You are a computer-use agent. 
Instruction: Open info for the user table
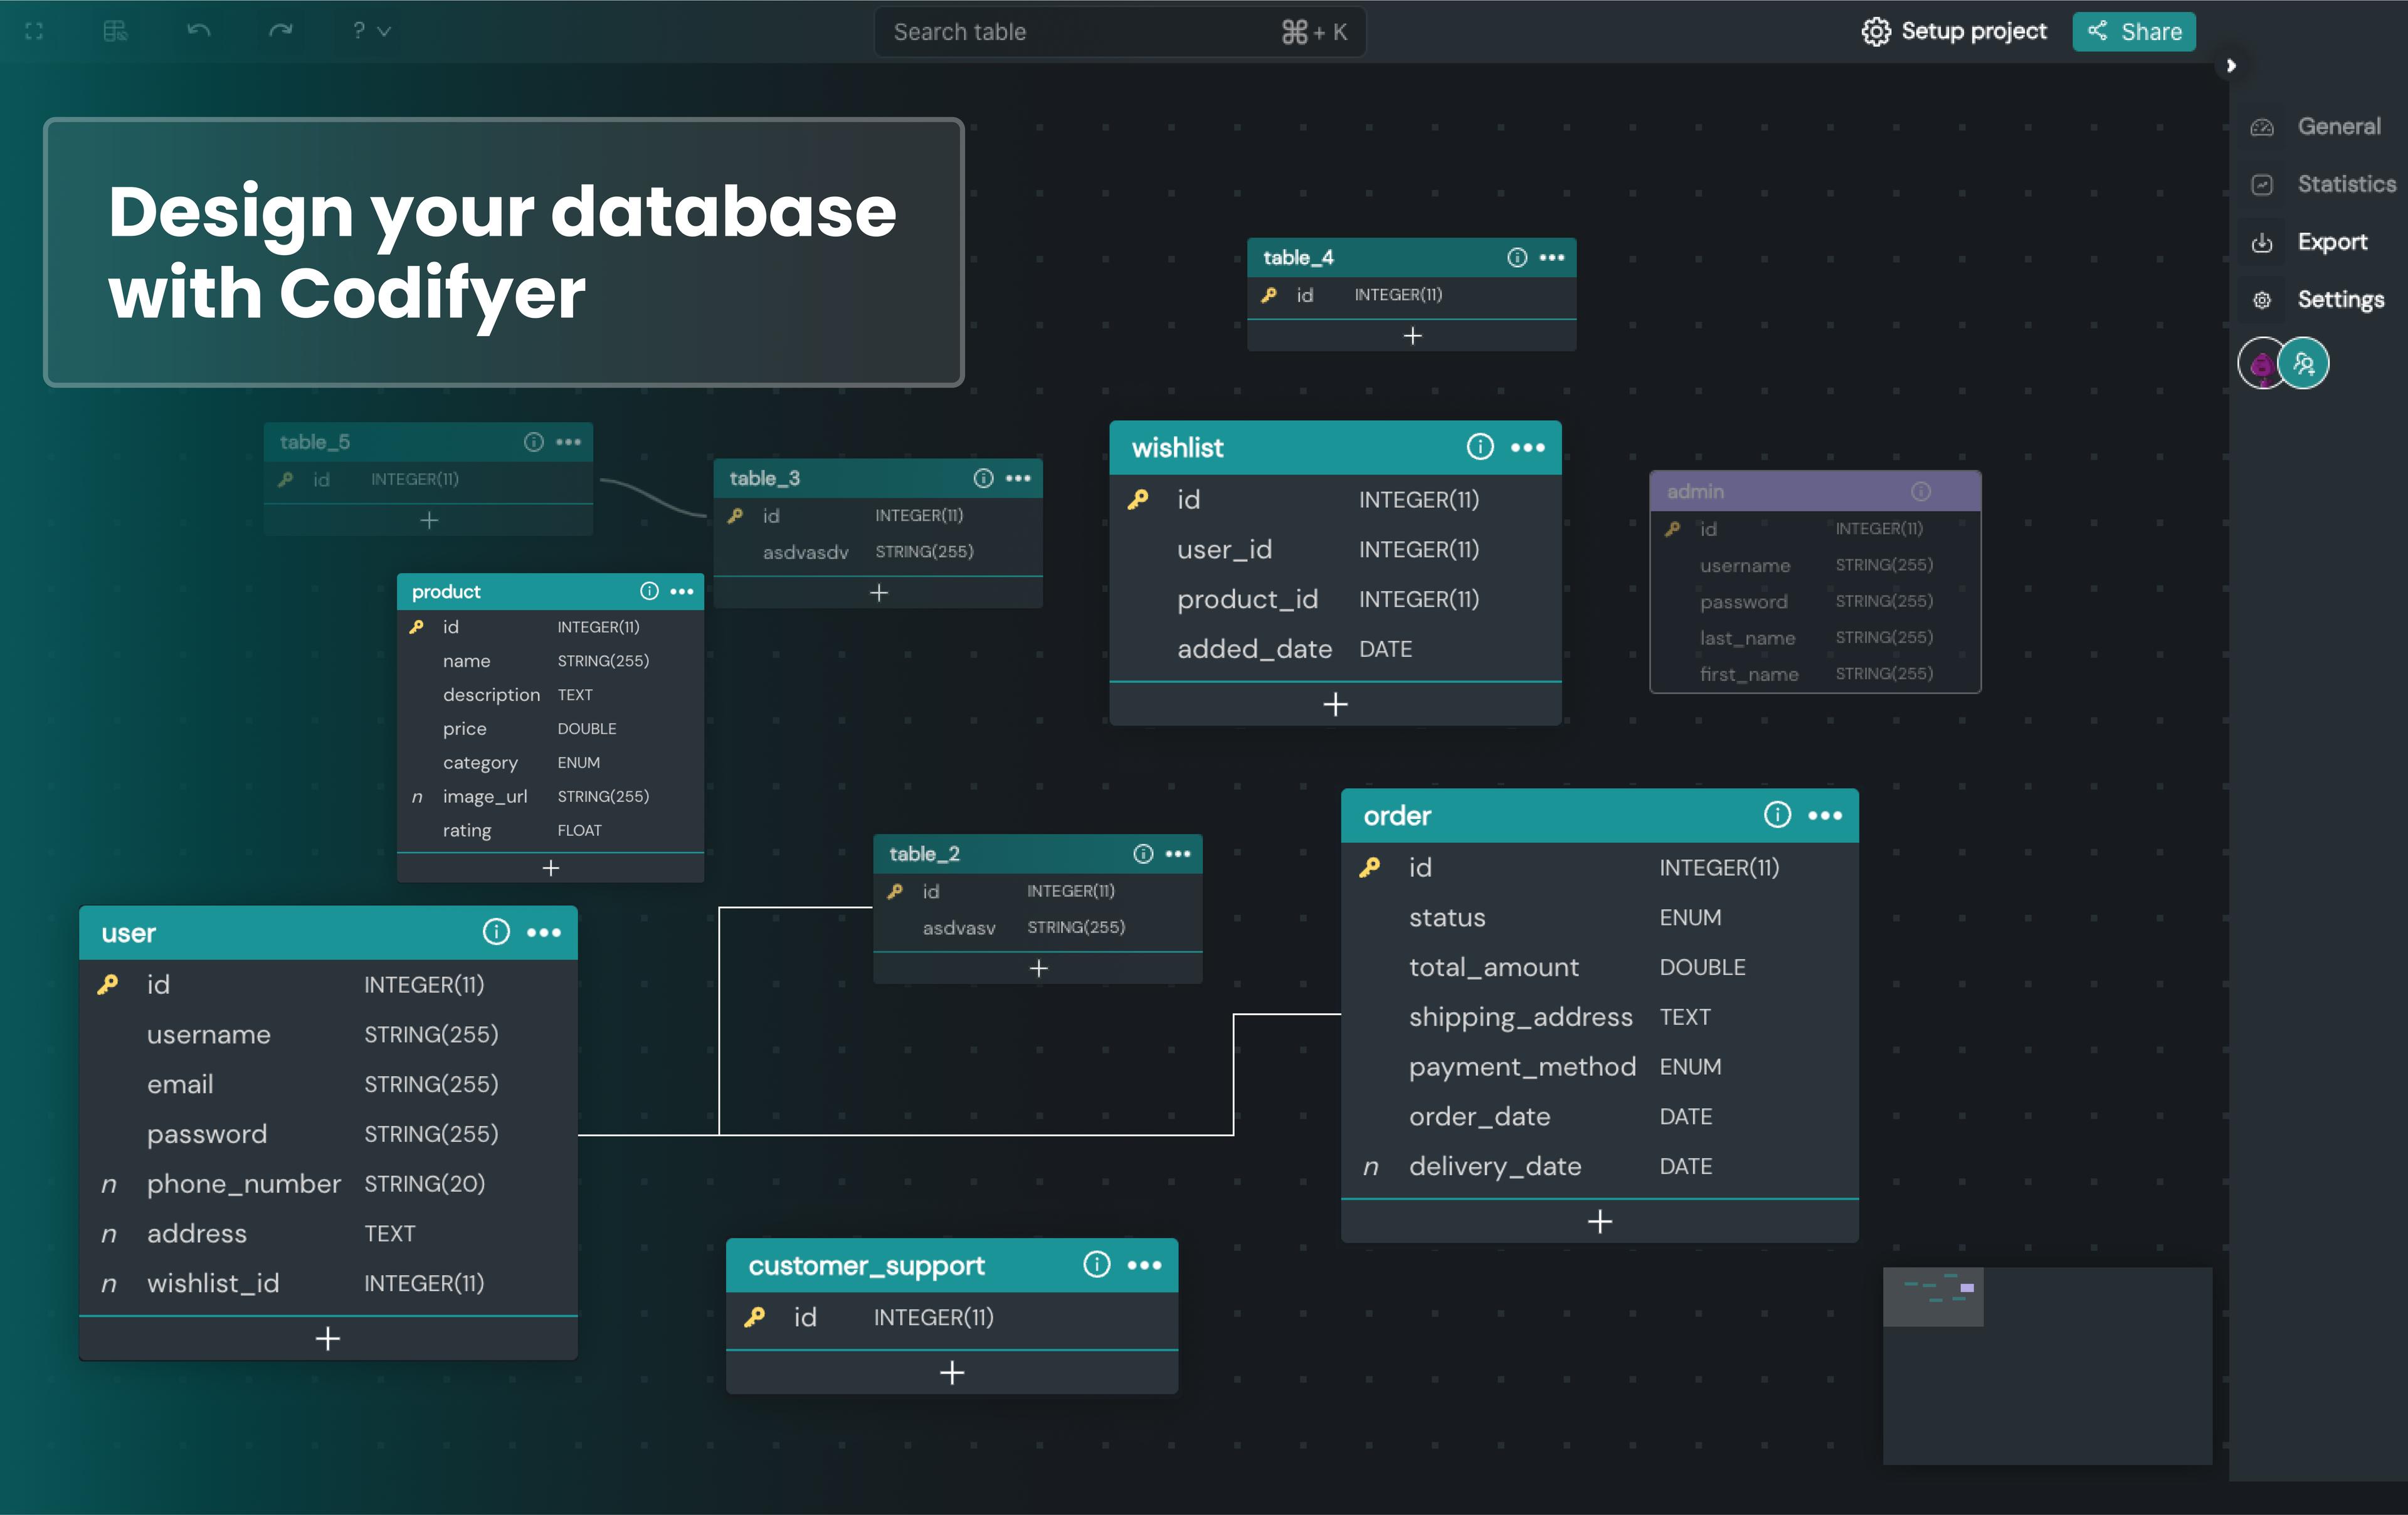[496, 932]
